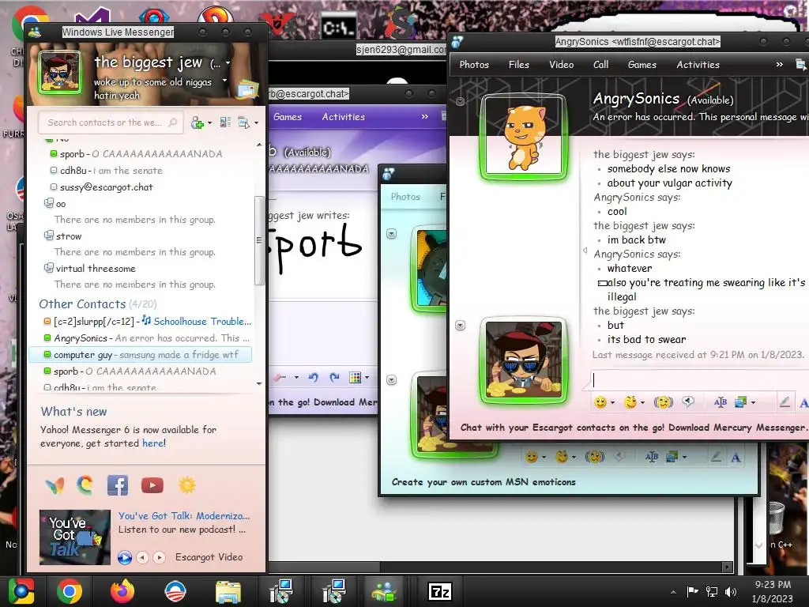Select the computer guy contact
The width and height of the screenshot is (809, 607).
(x=141, y=355)
